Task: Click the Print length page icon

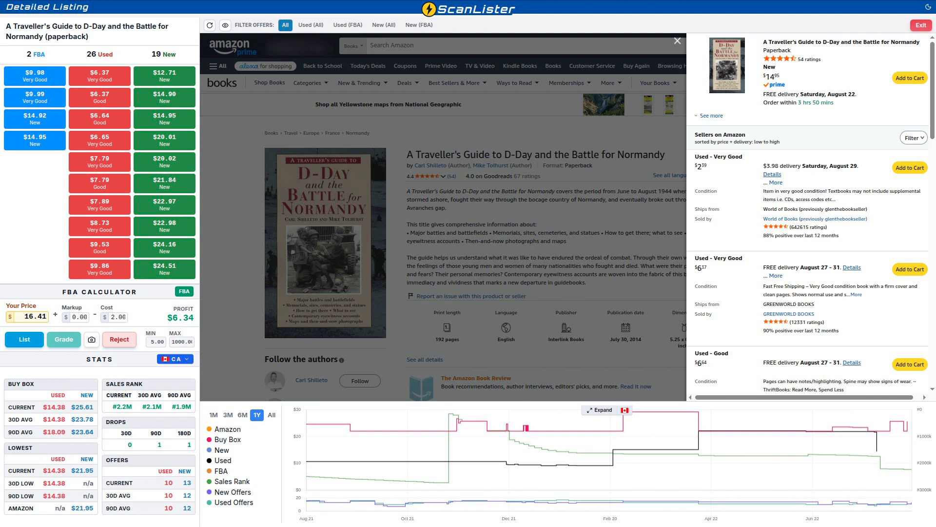Action: (x=447, y=327)
